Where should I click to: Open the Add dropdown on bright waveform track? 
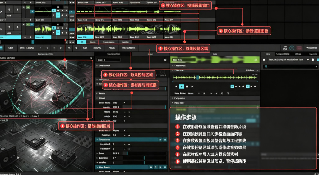(13, 33)
